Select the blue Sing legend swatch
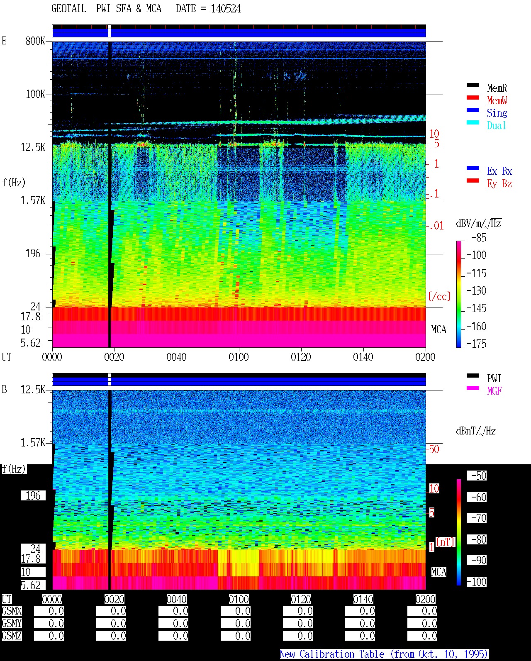531x661 pixels. (473, 110)
